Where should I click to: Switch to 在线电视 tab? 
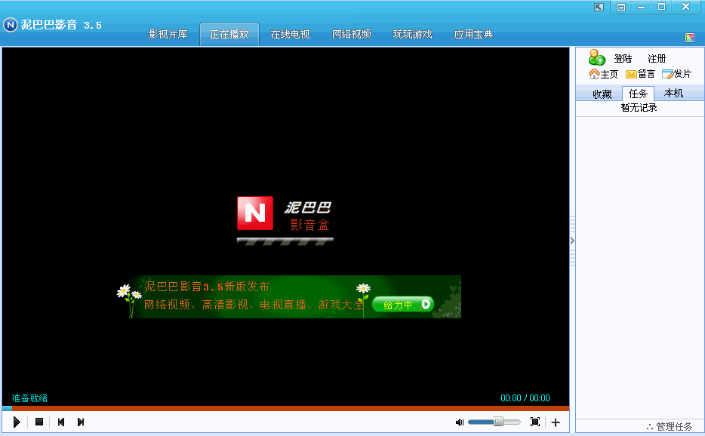pos(290,34)
